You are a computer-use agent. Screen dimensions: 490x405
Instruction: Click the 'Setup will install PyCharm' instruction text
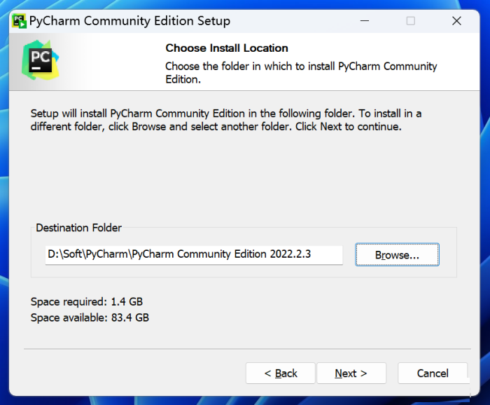click(x=226, y=120)
